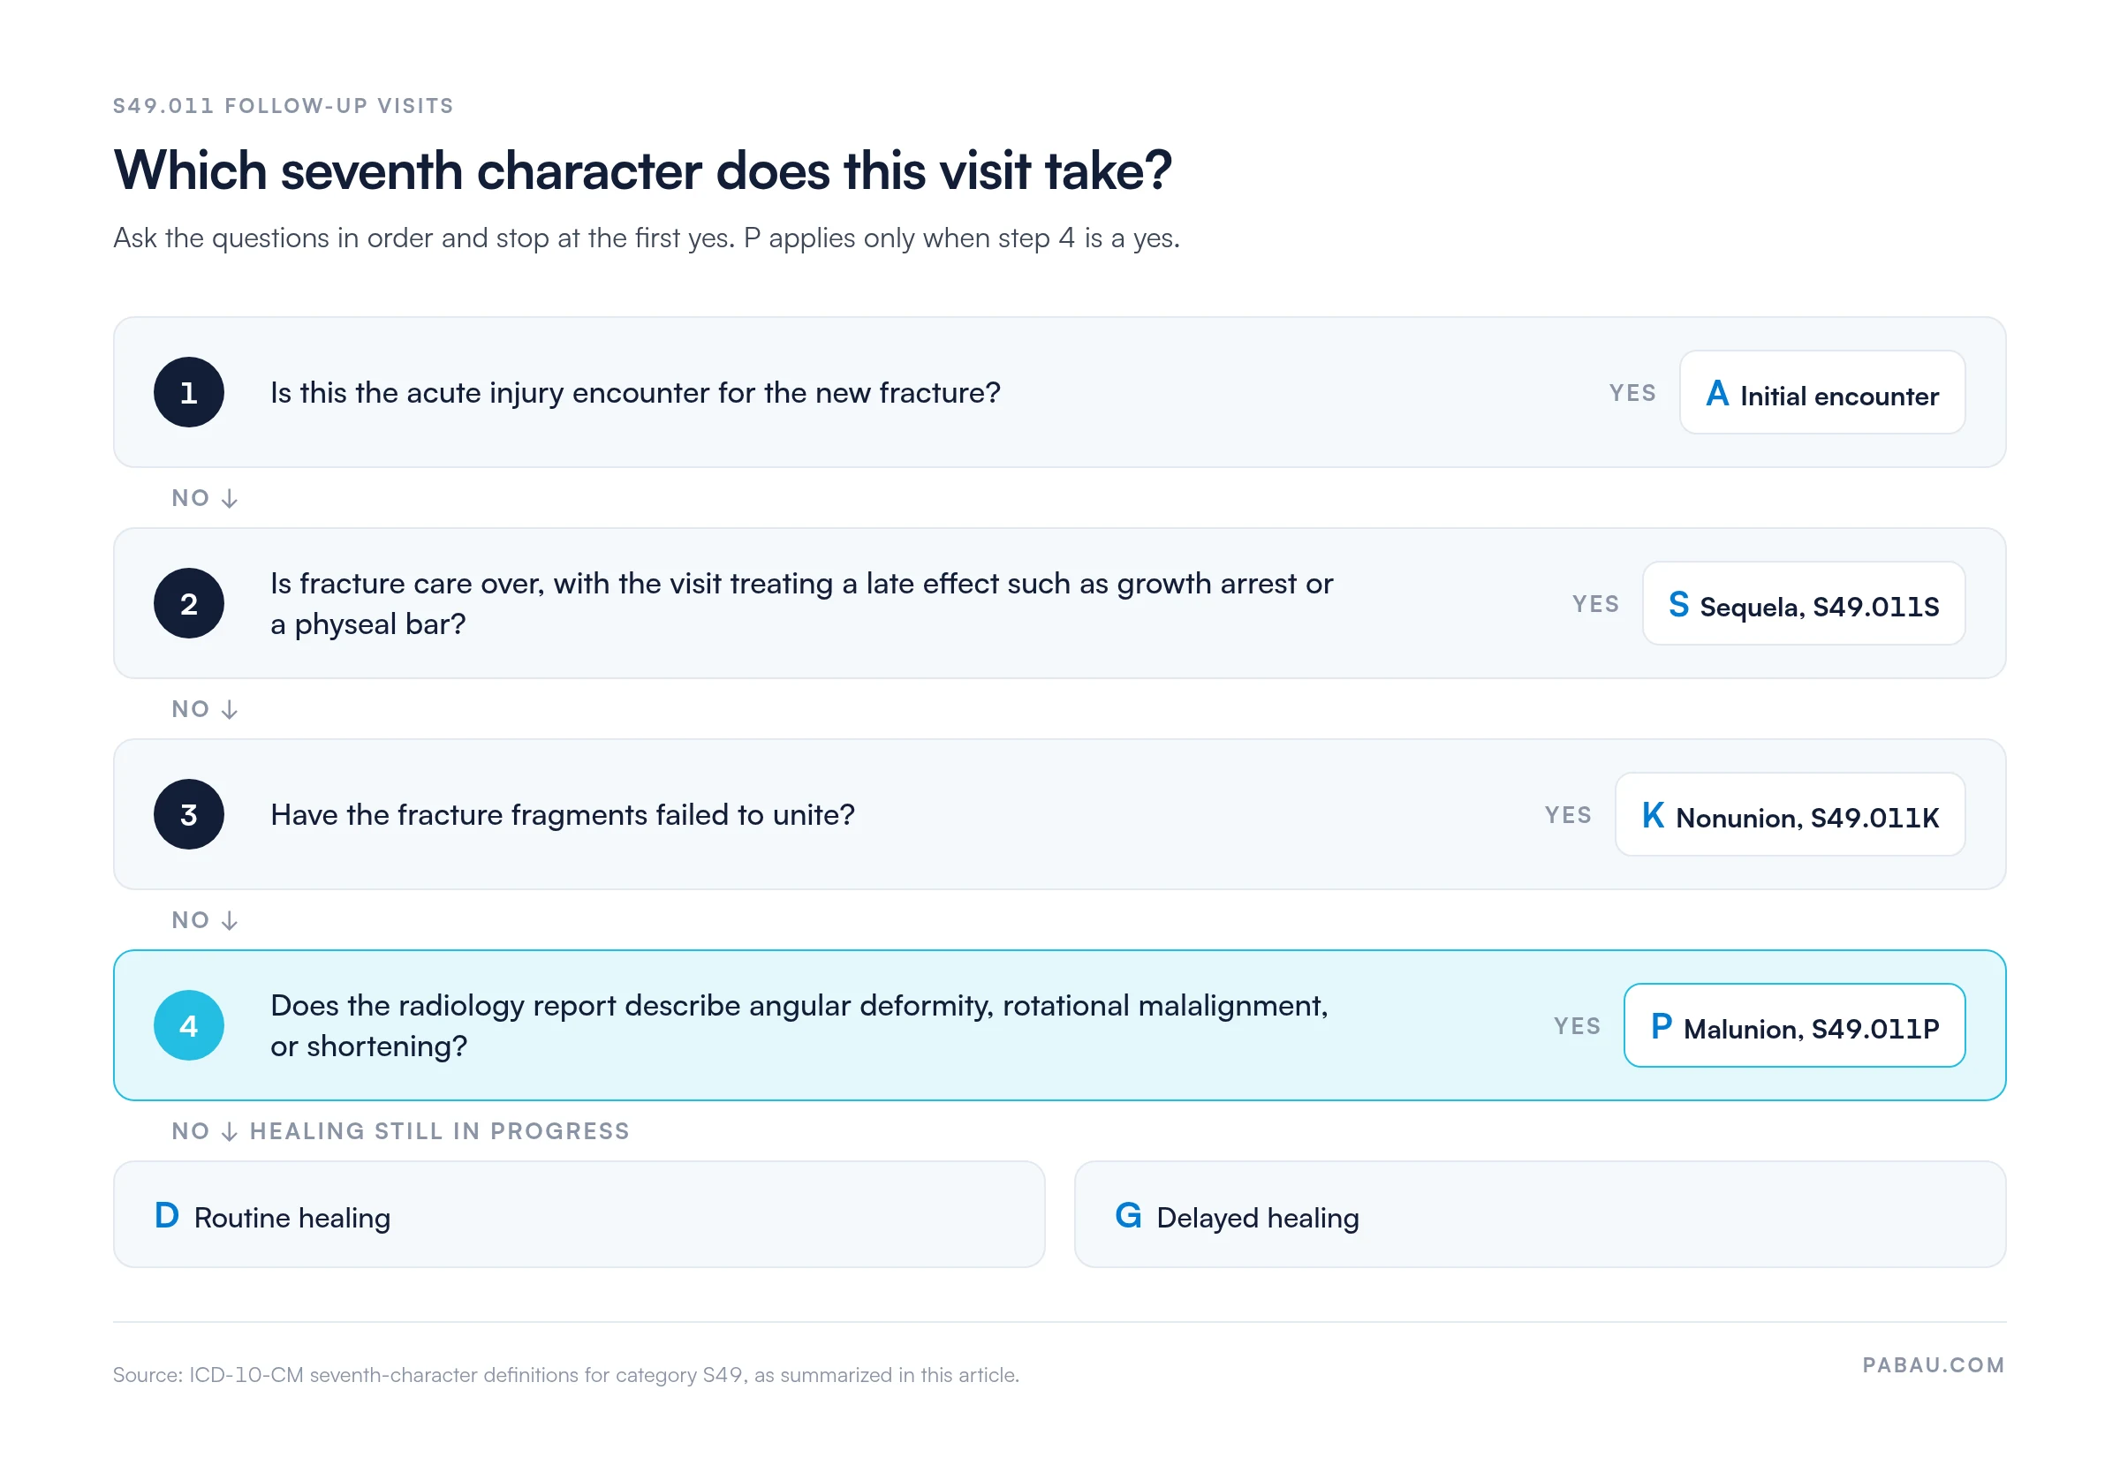Screen dimensions: 2120x1473
Task: Click the source note about ICD-10-CM definitions
Action: 565,1374
